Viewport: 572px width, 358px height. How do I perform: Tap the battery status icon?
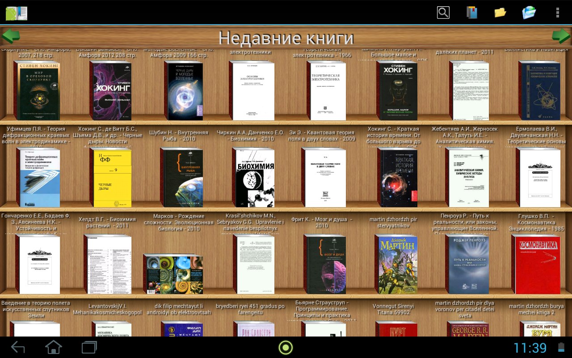(561, 348)
